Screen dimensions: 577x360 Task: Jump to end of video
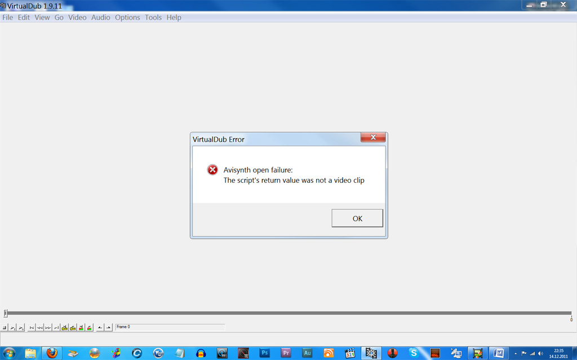(x=56, y=327)
